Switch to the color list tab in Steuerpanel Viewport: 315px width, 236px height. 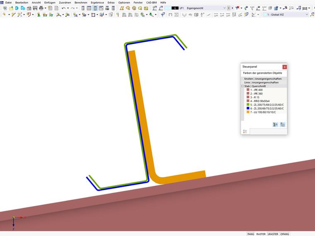click(x=245, y=131)
